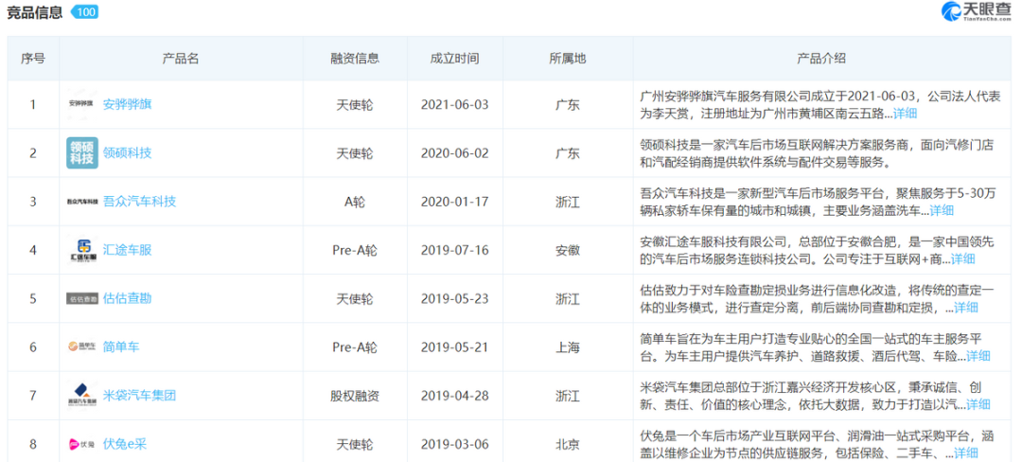Click serial number 5 in the table

pyautogui.click(x=33, y=298)
